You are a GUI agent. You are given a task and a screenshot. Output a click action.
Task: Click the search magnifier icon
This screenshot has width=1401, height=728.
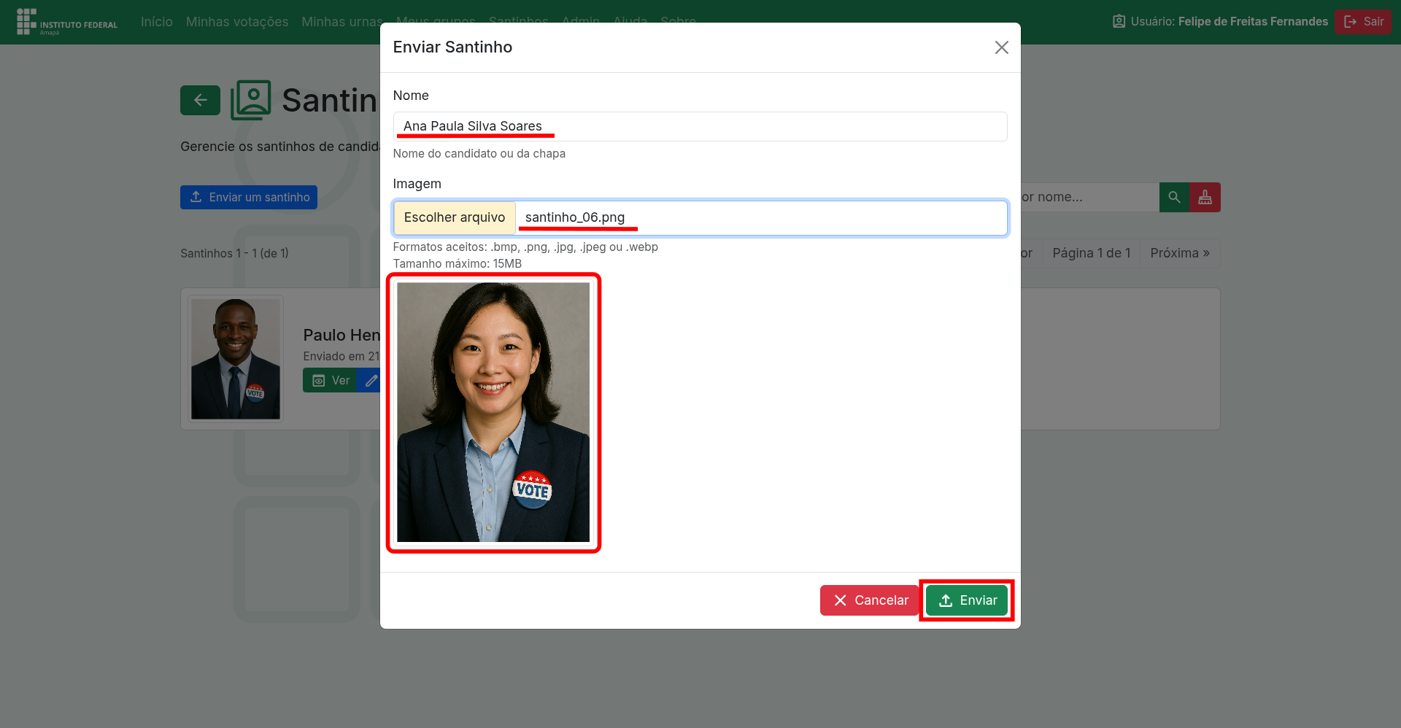pos(1173,198)
